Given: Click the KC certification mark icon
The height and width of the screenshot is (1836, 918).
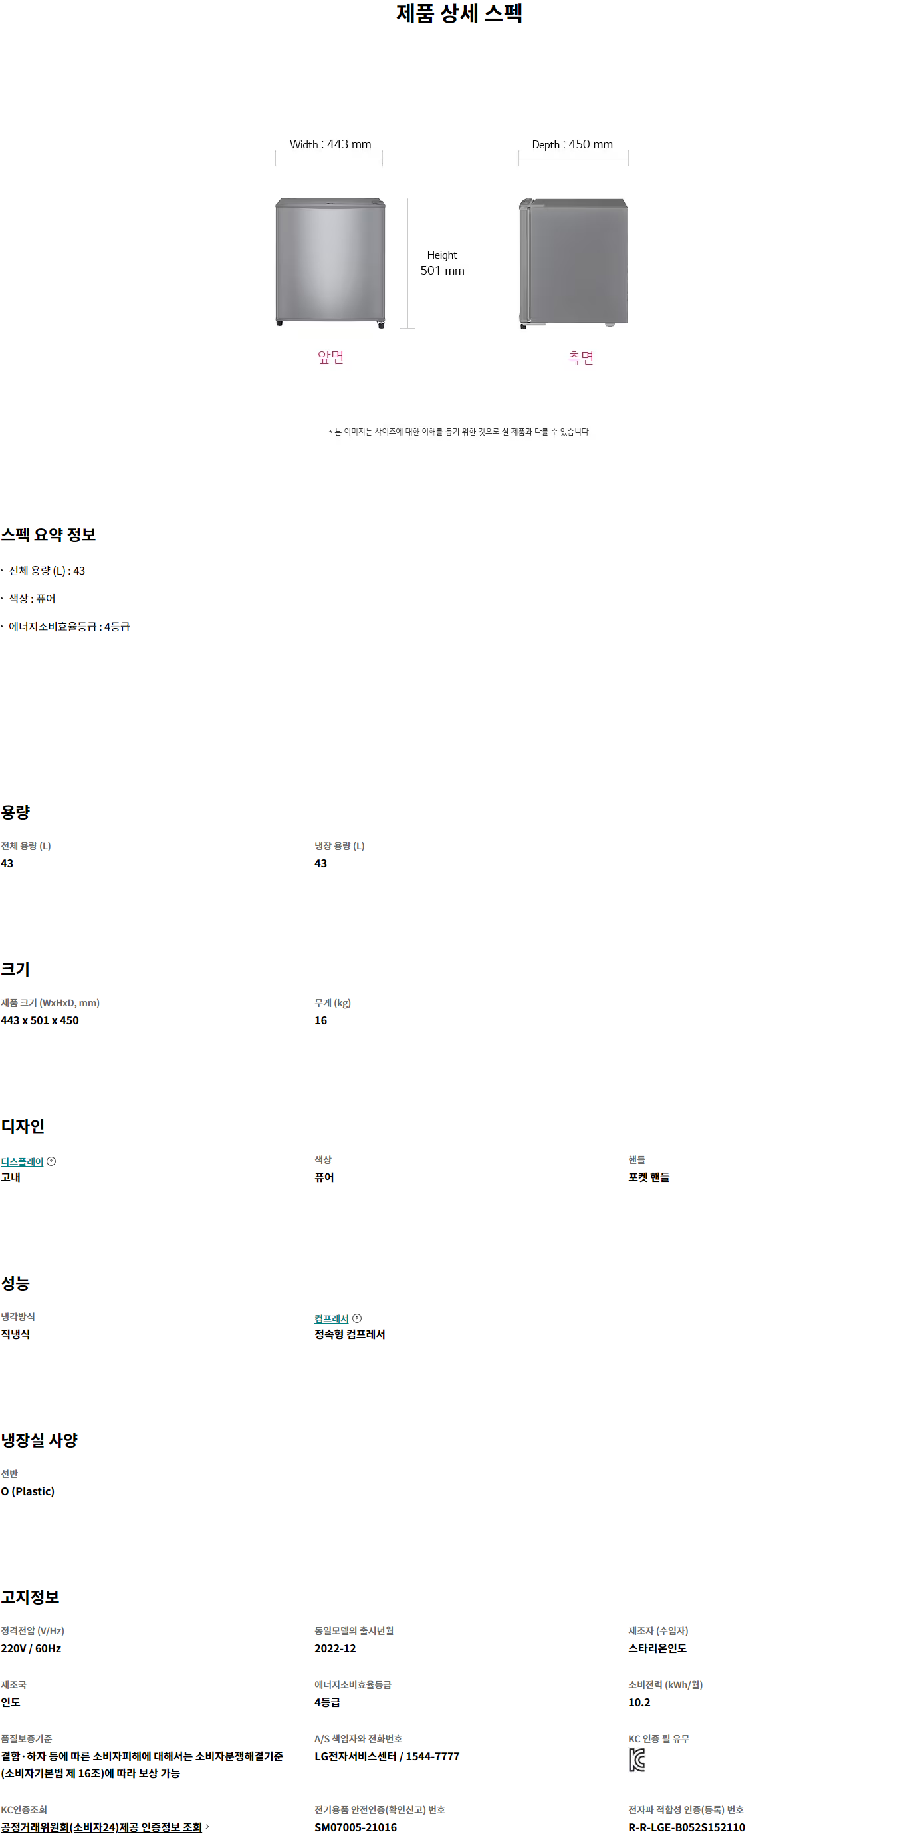Looking at the screenshot, I should click(637, 1760).
